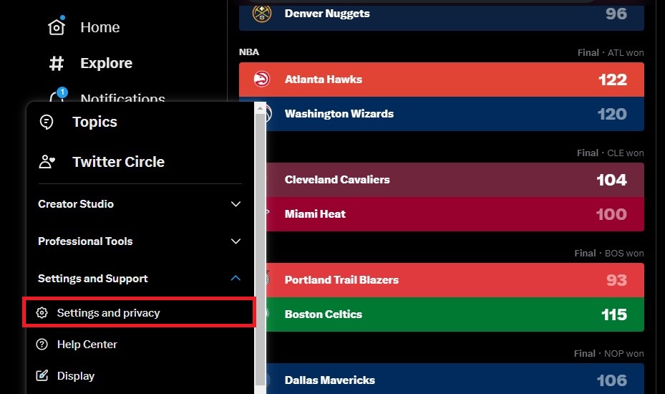This screenshot has height=394, width=665.
Task: Click the menu scrollbar up arrow
Action: coord(260,109)
